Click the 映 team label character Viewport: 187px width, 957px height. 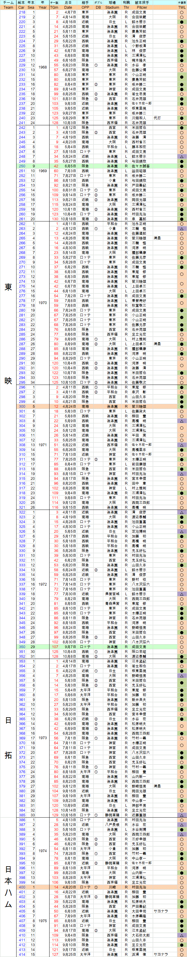click(x=8, y=380)
